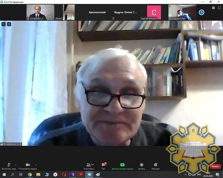Start recording with Запись button
Viewport: 223px width, 178px height.
tap(142, 166)
